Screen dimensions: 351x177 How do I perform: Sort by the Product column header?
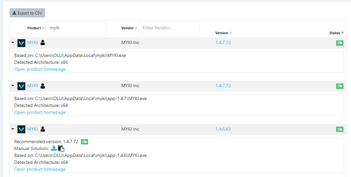[x=36, y=28]
